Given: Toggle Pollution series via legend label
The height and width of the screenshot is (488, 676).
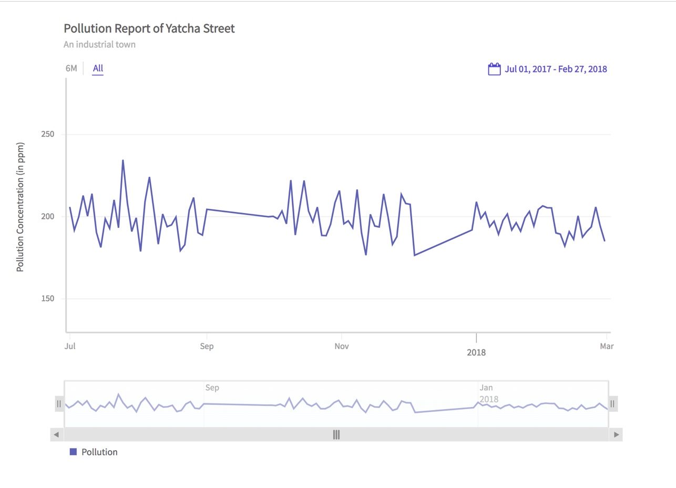Looking at the screenshot, I should point(99,452).
